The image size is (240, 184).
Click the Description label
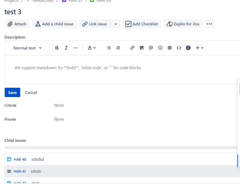click(x=15, y=37)
